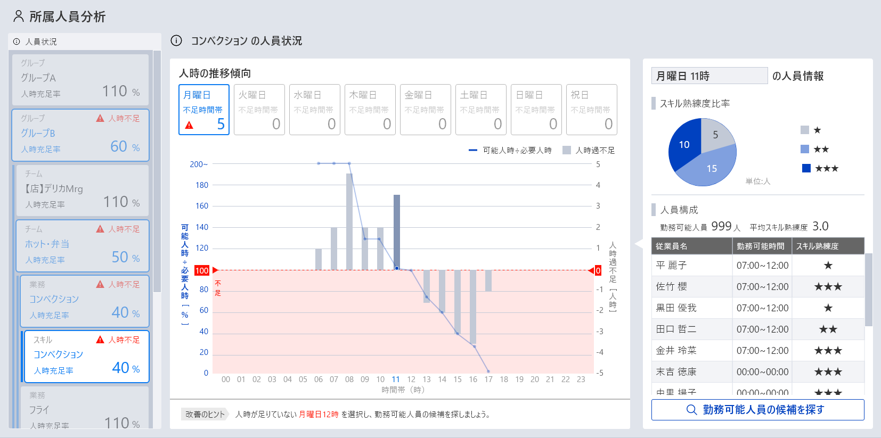Click the info icon beside コンベクション の人員状況
The height and width of the screenshot is (438, 881).
tap(176, 40)
